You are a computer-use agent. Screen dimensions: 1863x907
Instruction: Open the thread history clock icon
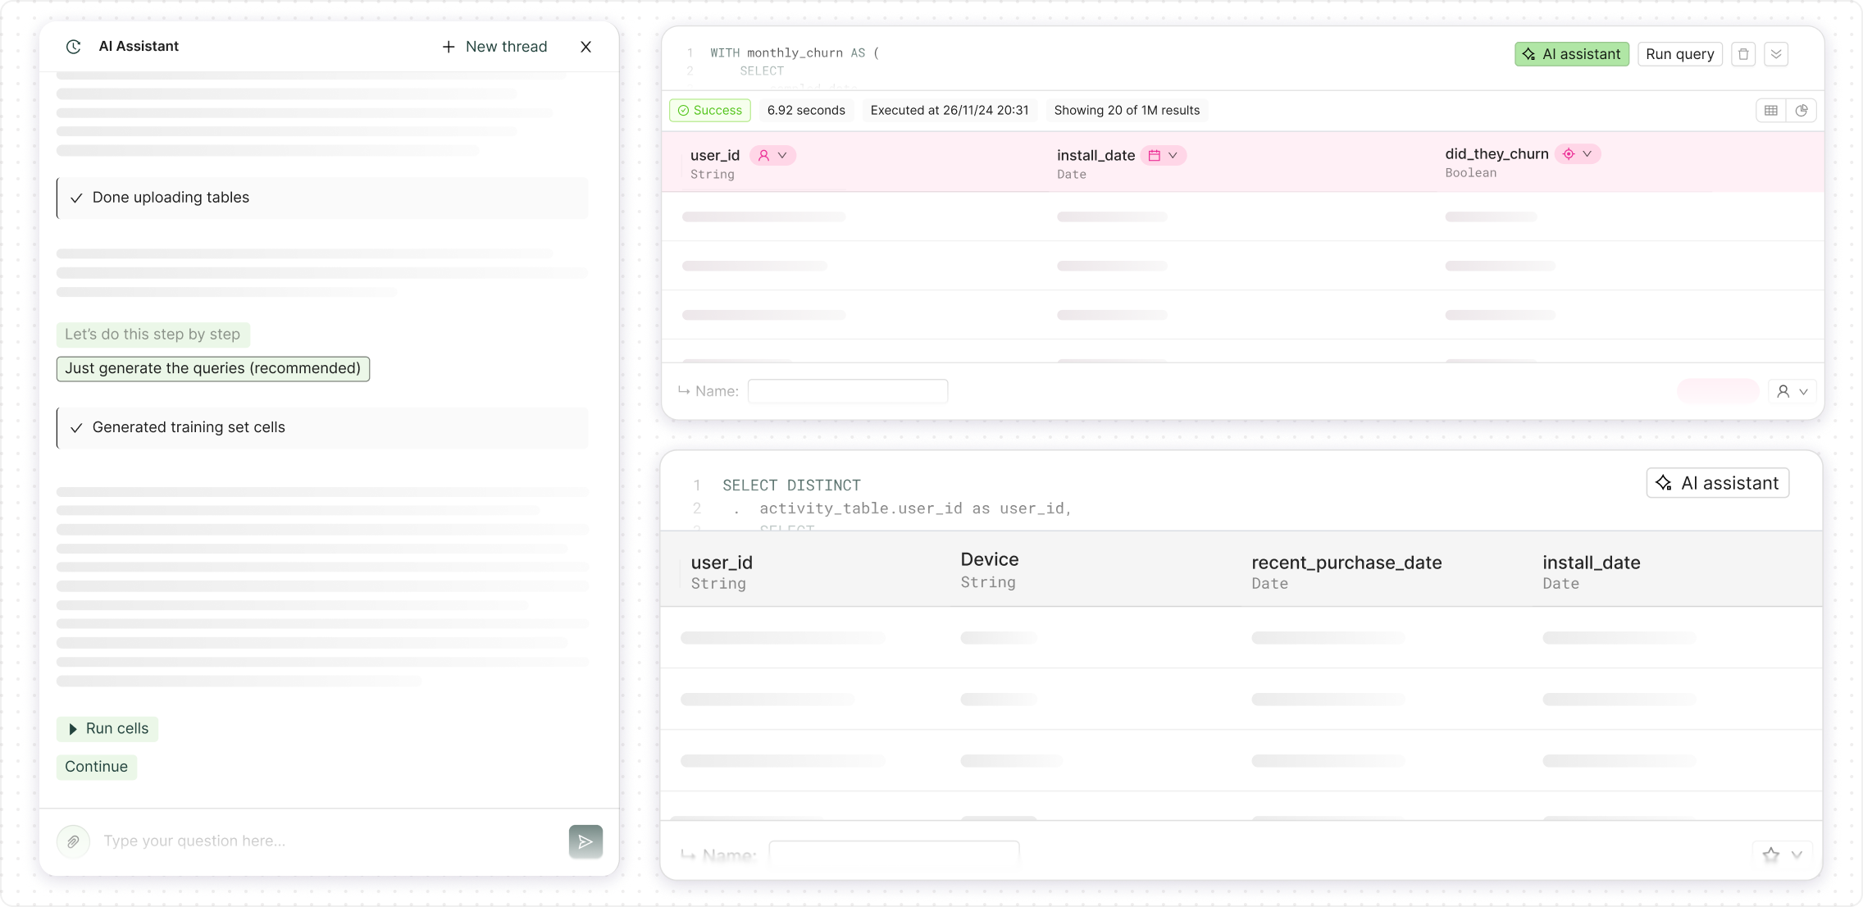tap(73, 47)
